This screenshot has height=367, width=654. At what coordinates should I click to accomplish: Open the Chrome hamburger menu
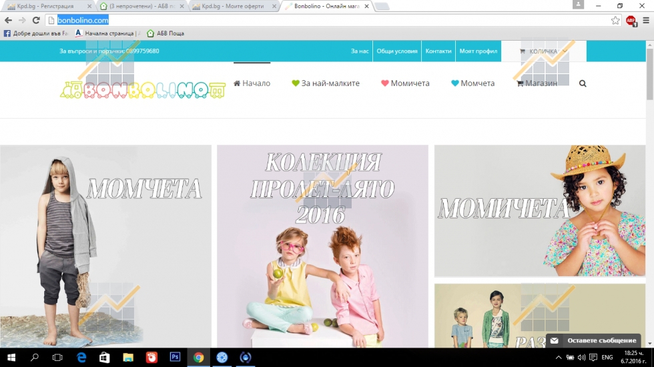pos(646,21)
